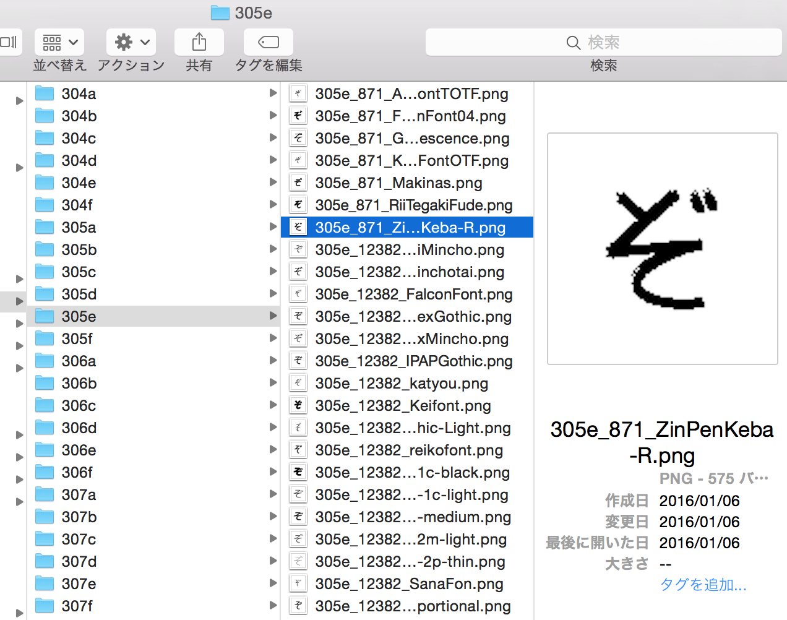
Task: Click the 306b folder icon in the sidebar column
Action: (44, 383)
